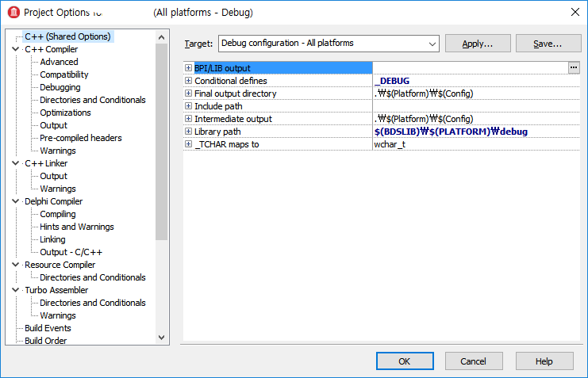
Task: Expand the Library path property row
Action: point(189,132)
